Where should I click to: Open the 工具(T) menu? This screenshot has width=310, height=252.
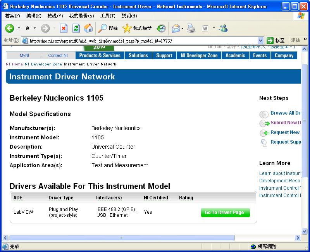[108, 16]
